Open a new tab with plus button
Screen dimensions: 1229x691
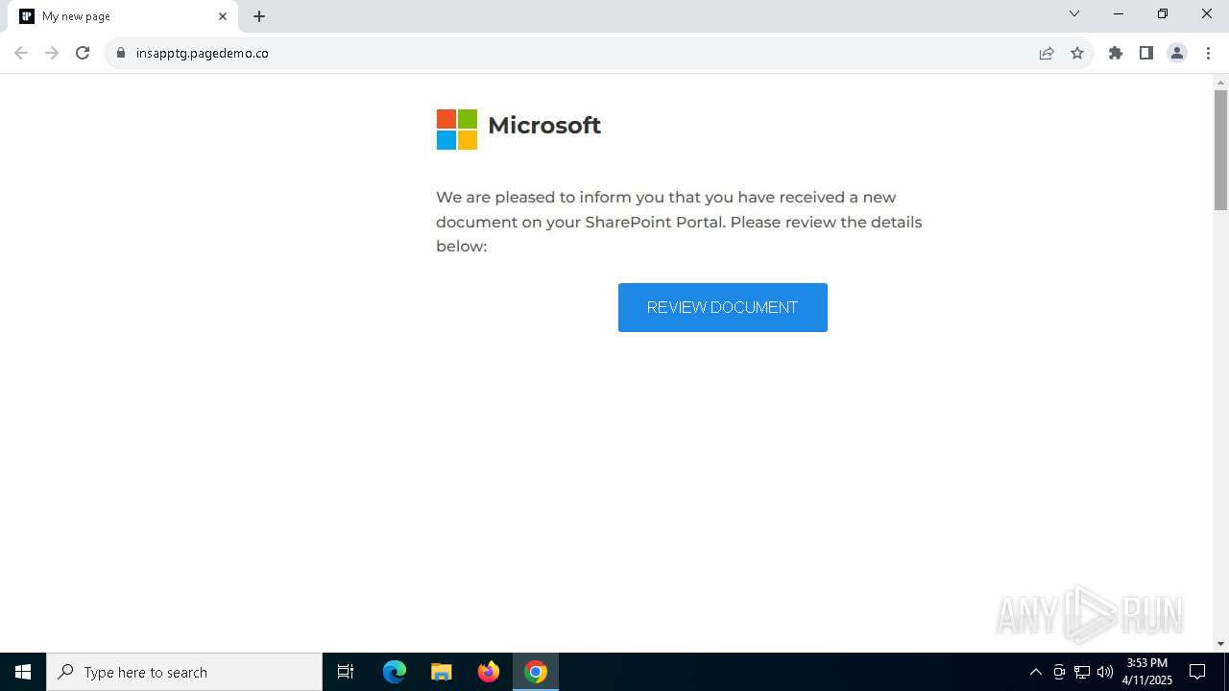point(259,16)
